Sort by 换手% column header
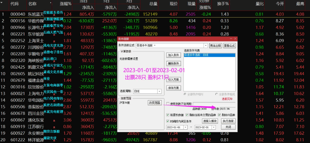The height and width of the screenshot is (143, 310). 223,4
